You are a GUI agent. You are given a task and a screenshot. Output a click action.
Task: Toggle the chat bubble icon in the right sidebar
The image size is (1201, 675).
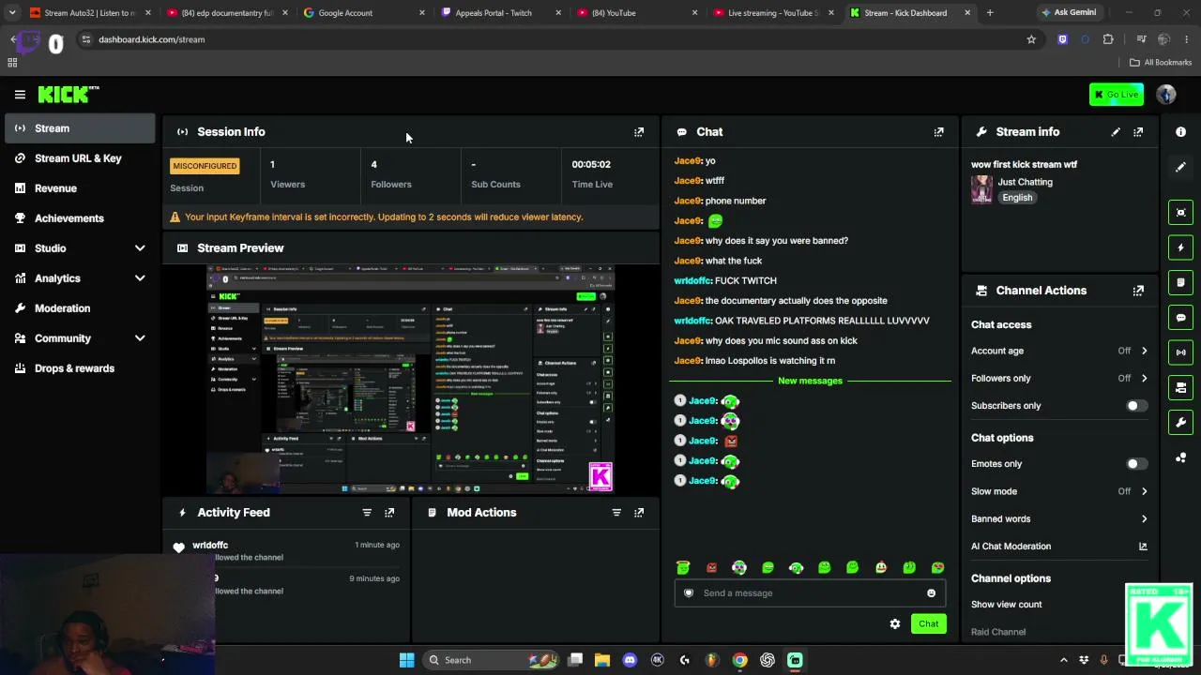[1180, 318]
